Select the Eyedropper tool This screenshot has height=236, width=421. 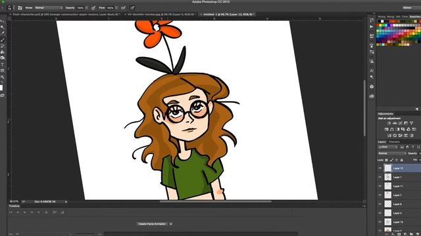coord(3,33)
